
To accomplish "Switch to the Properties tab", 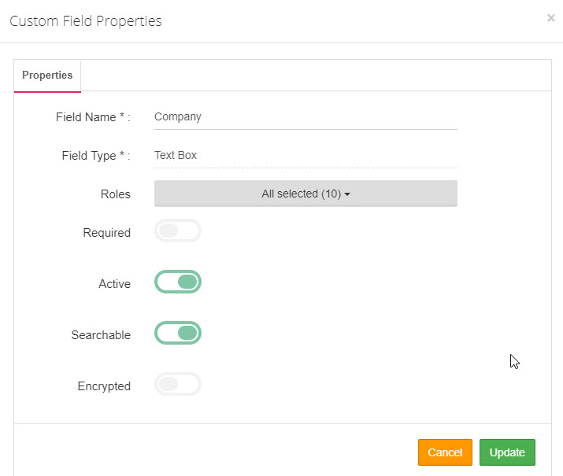I will (x=47, y=76).
